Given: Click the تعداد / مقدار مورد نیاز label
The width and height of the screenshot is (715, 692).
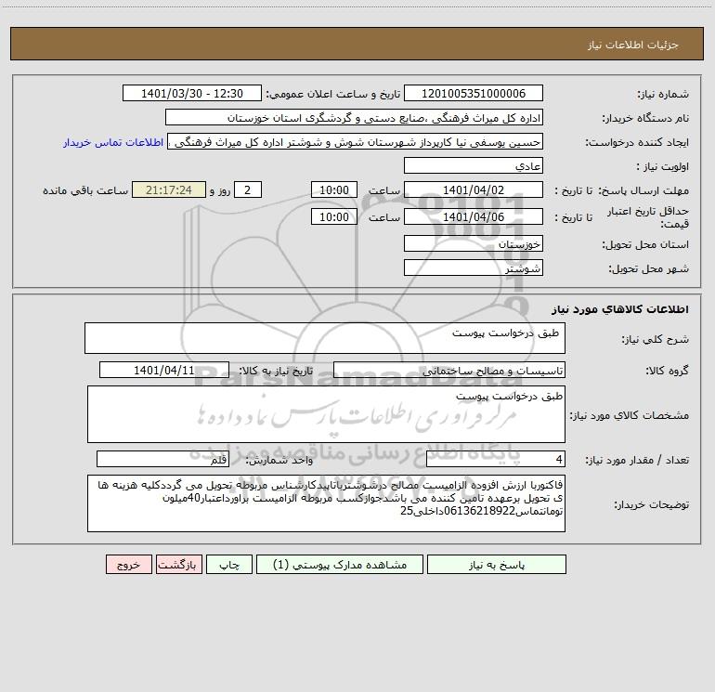Looking at the screenshot, I should coord(637,461).
